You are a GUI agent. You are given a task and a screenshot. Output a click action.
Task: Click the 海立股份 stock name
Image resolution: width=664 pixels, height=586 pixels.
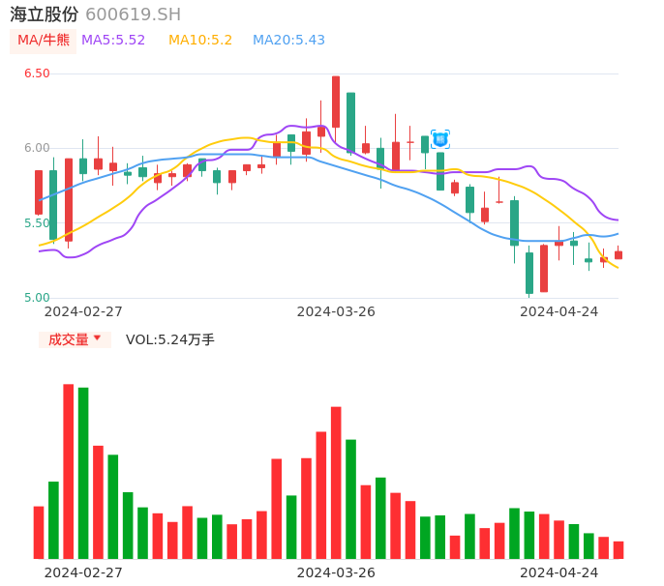(44, 15)
